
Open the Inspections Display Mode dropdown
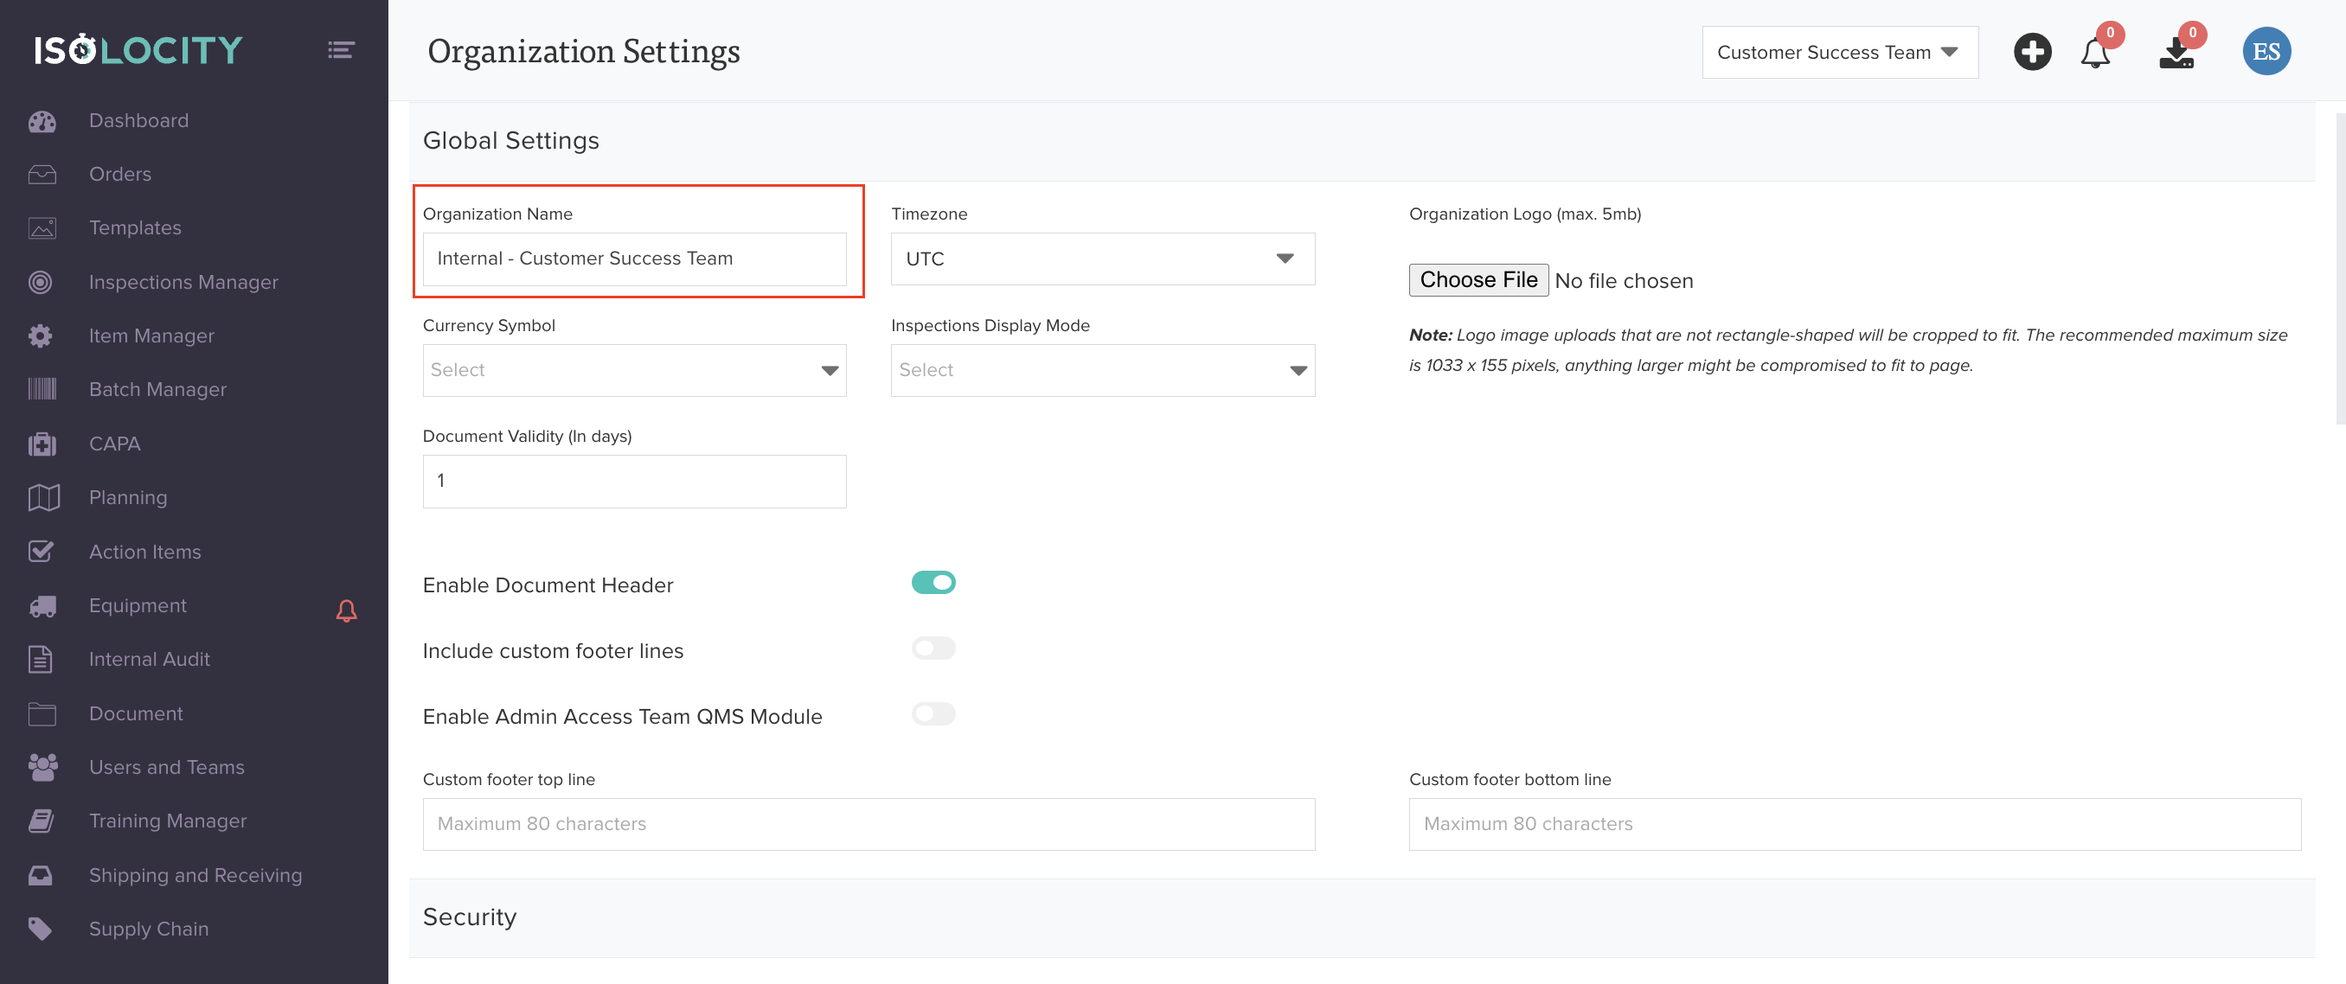pyautogui.click(x=1102, y=370)
